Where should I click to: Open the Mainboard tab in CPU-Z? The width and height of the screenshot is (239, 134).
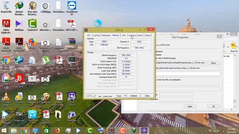click(106, 35)
